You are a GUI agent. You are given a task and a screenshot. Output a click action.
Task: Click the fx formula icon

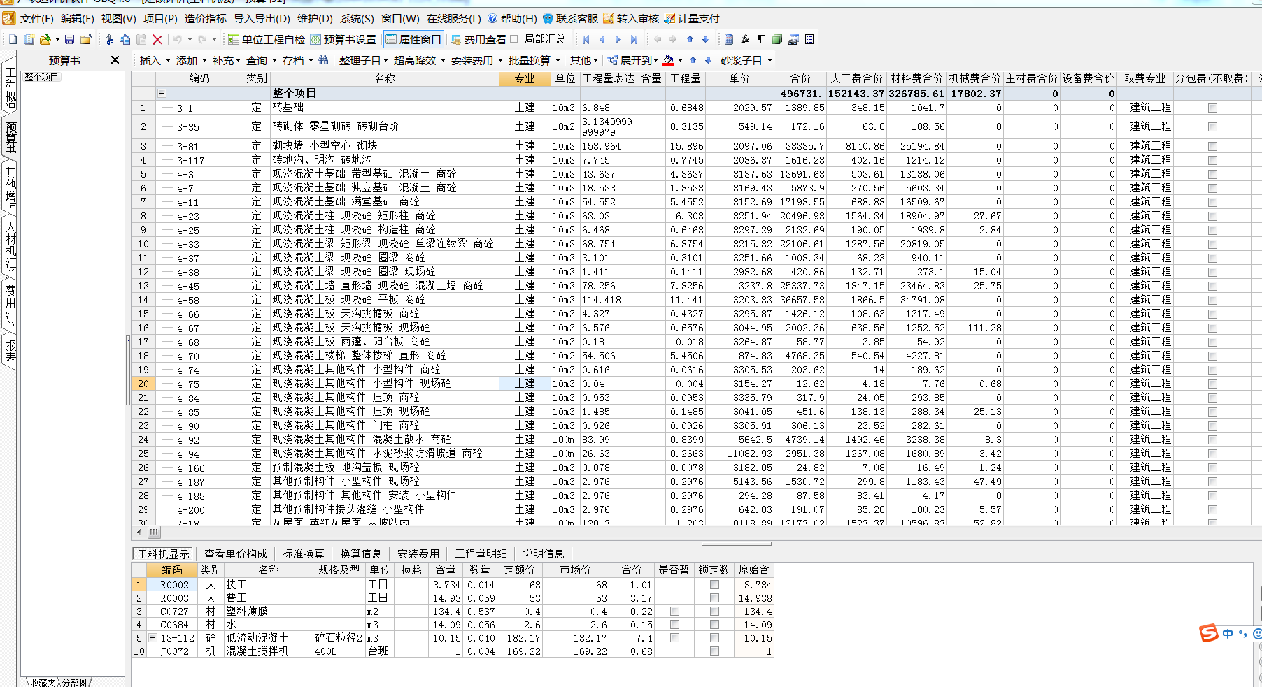pos(745,39)
